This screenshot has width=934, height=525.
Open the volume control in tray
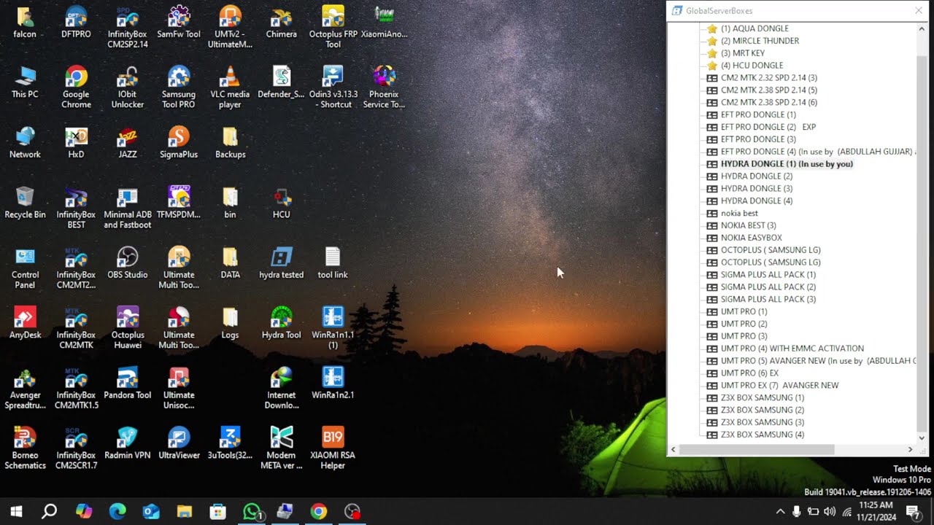830,512
